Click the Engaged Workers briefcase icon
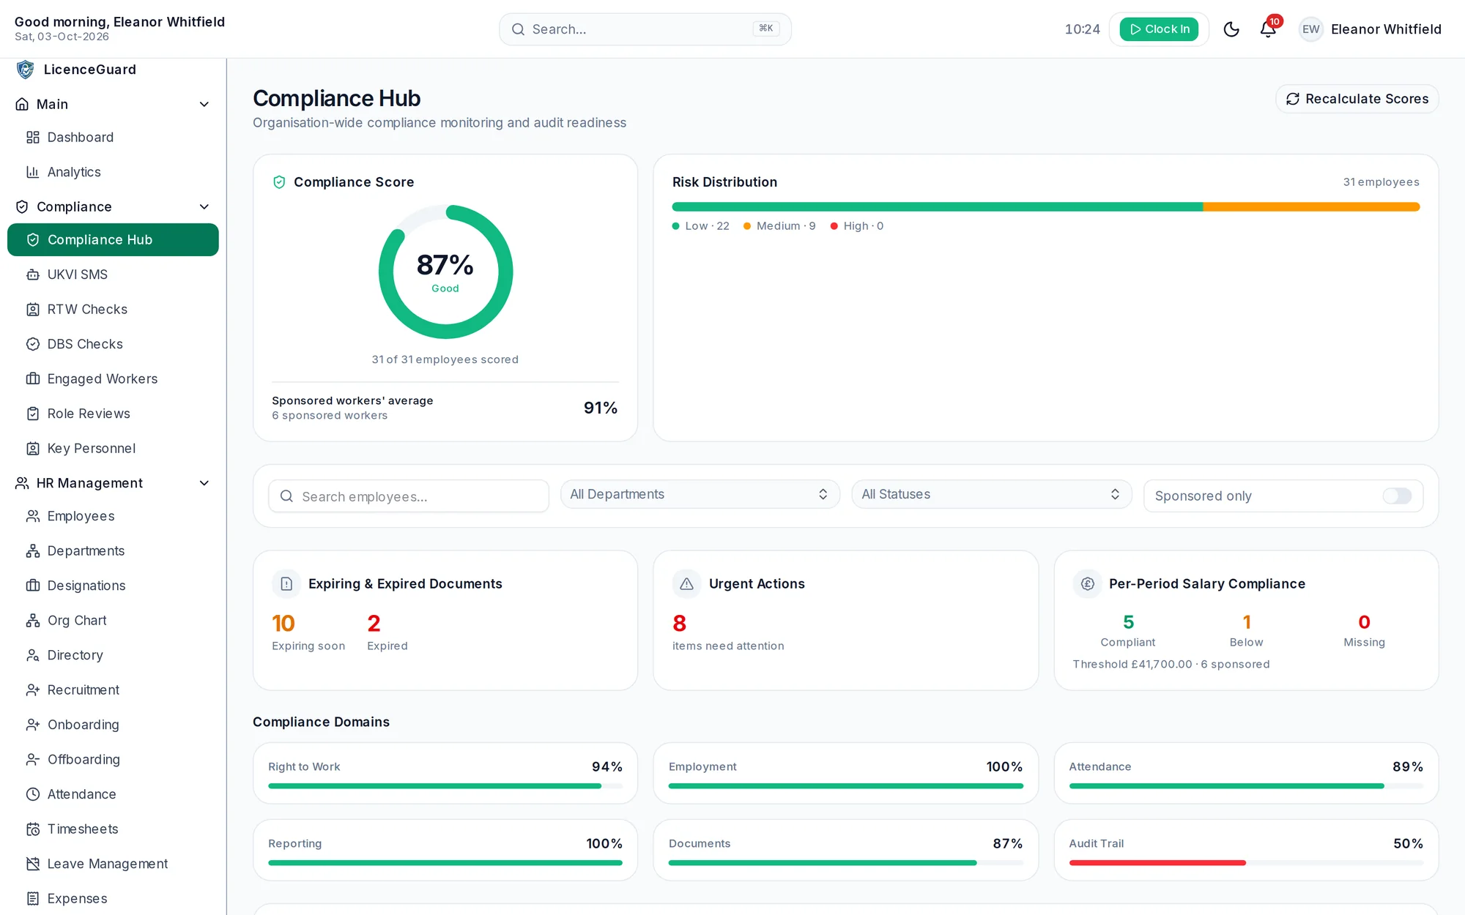The height and width of the screenshot is (915, 1465). (x=33, y=379)
